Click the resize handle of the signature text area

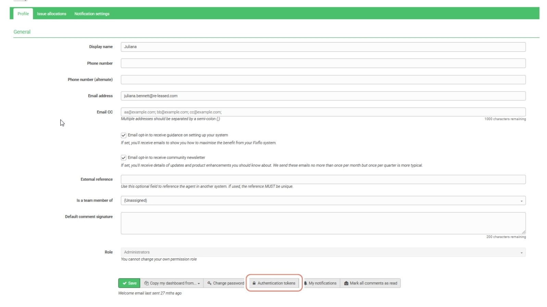coord(523,232)
